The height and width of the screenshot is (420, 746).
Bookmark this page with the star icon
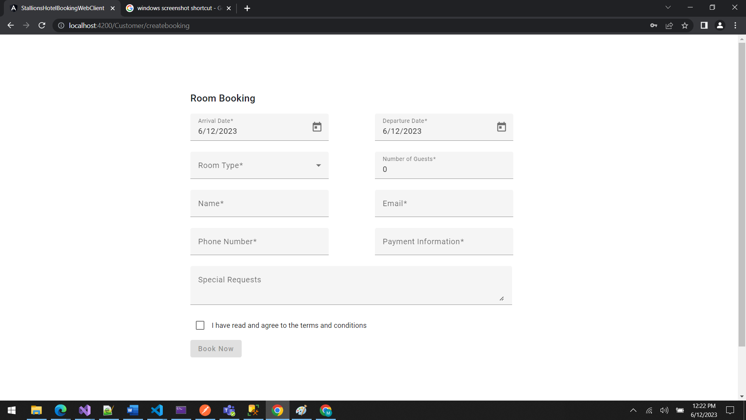[685, 25]
